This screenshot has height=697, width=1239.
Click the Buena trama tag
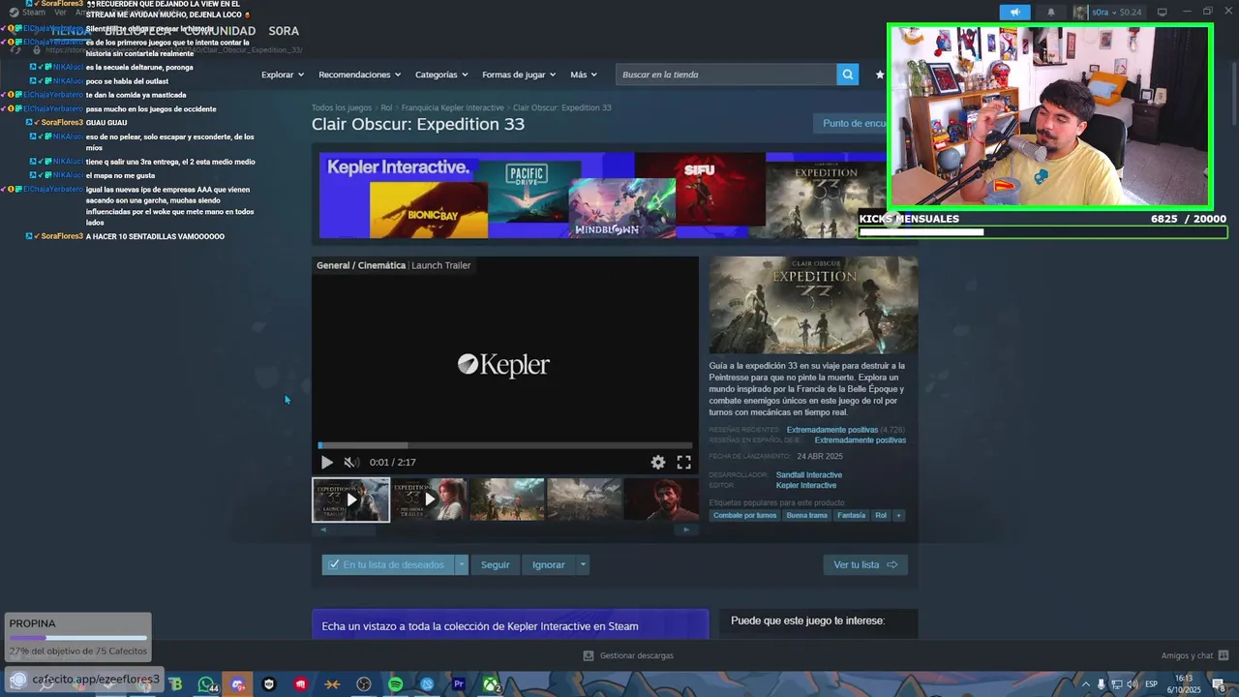[806, 515]
